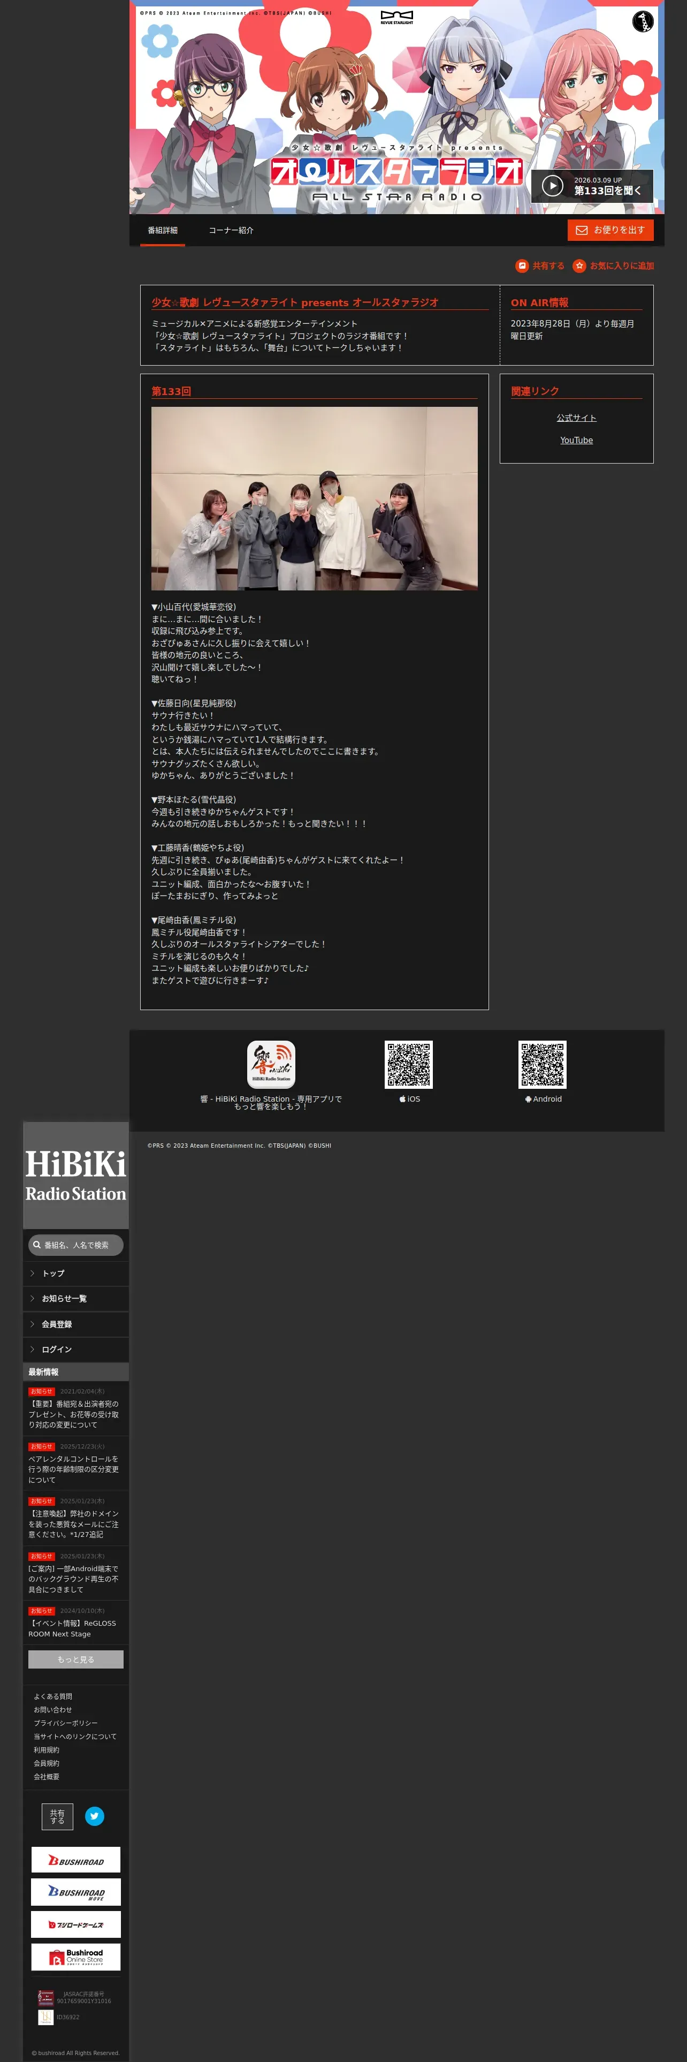Click the chevron beside 会員登録
Image resolution: width=687 pixels, height=2062 pixels.
(32, 1324)
